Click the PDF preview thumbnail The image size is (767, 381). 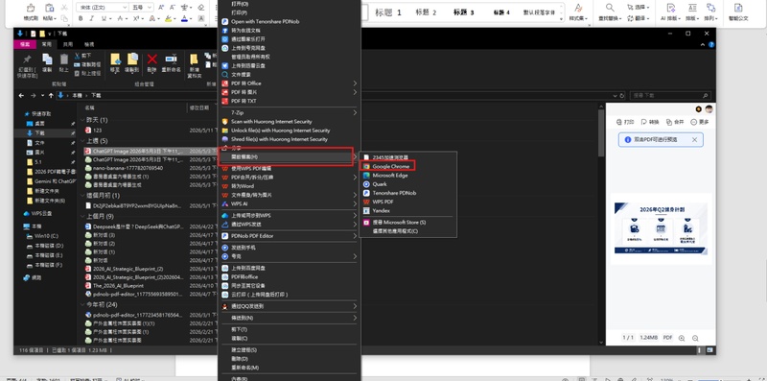(661, 229)
